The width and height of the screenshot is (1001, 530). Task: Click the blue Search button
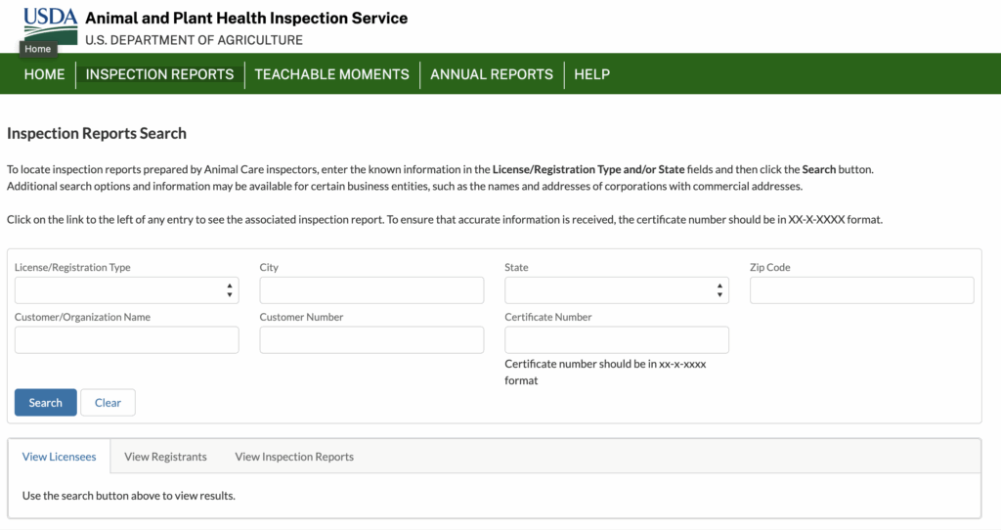pyautogui.click(x=46, y=402)
